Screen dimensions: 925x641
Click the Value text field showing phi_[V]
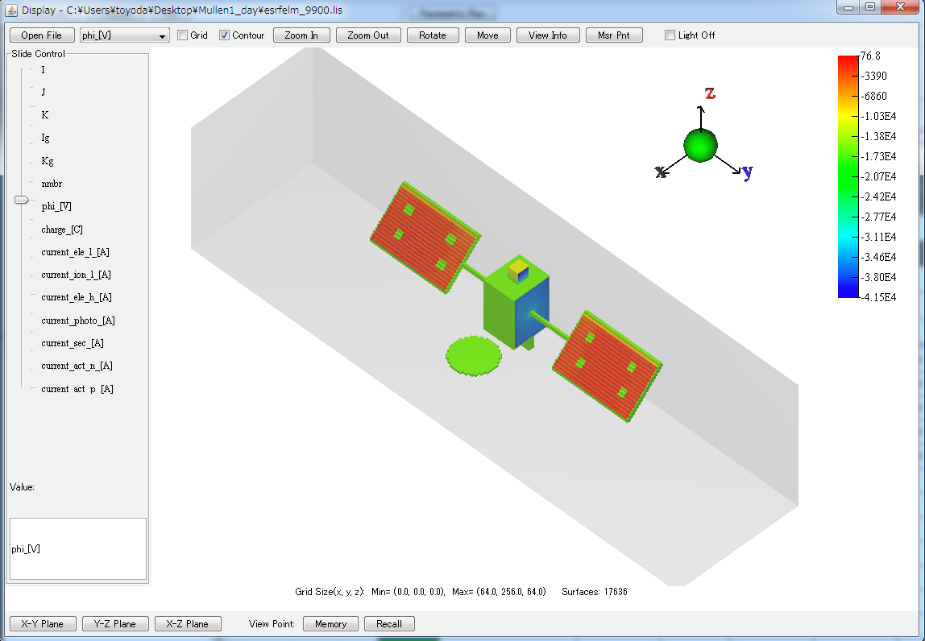click(77, 548)
